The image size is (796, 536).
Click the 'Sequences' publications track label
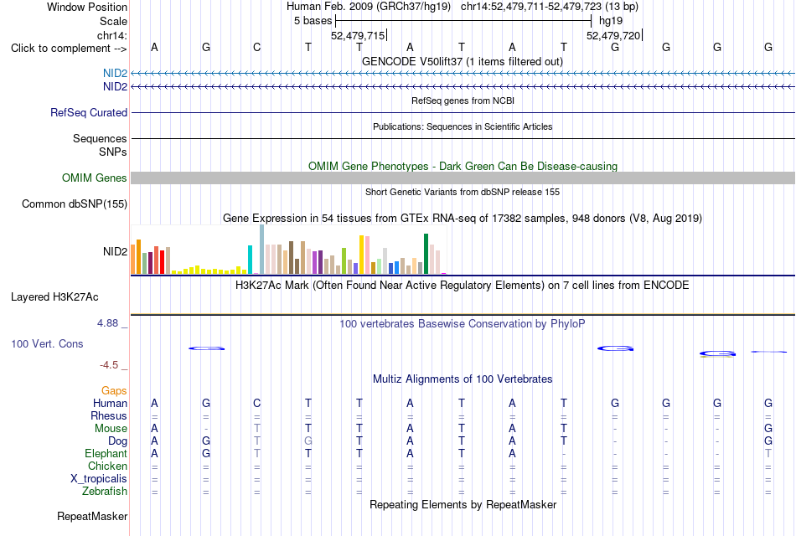point(100,138)
